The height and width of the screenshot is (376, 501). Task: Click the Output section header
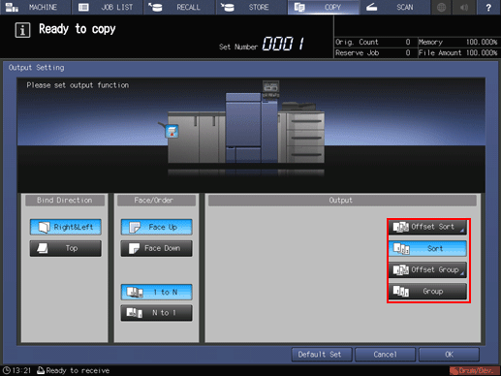tap(342, 201)
